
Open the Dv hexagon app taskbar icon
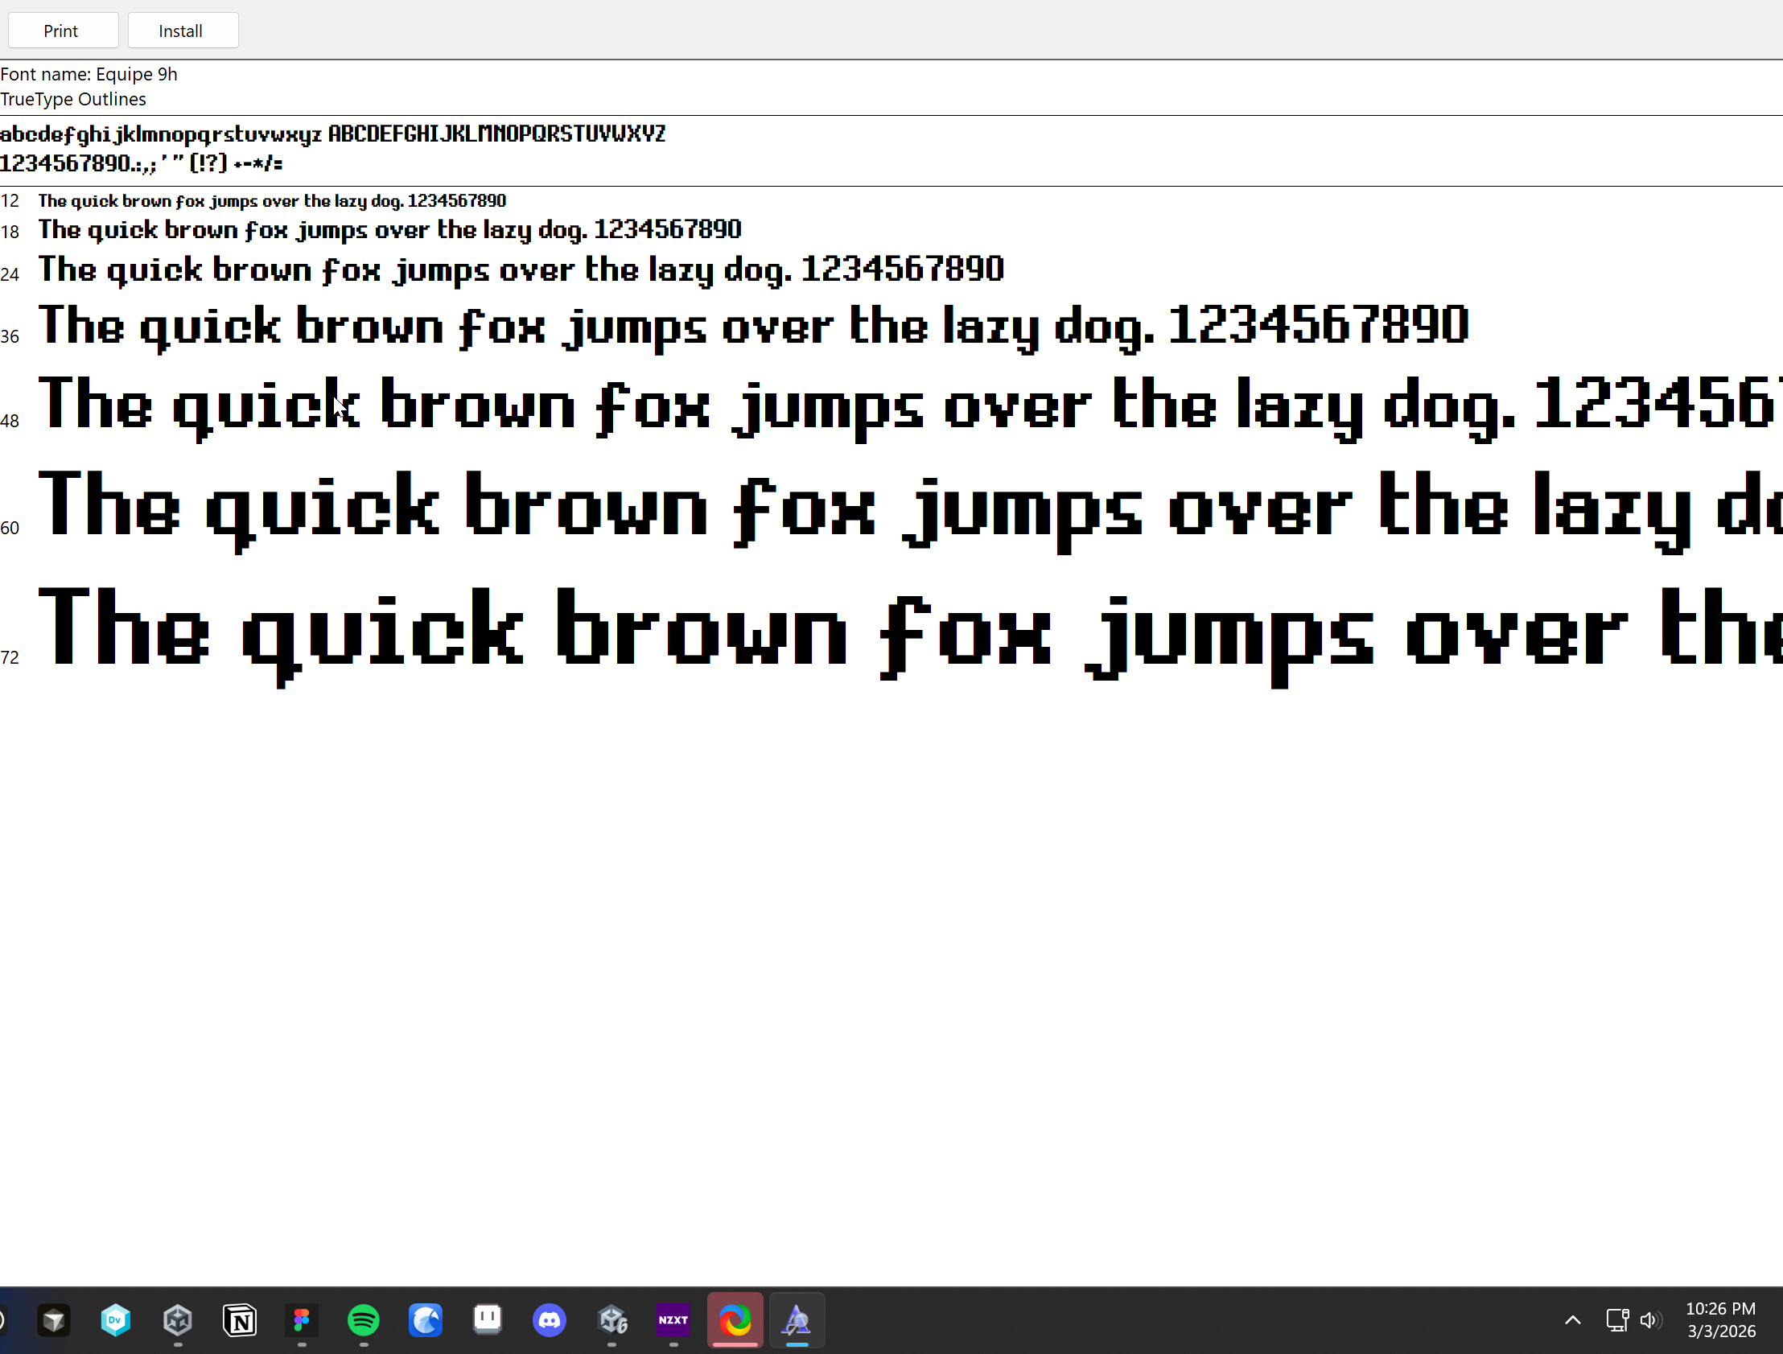(x=115, y=1320)
